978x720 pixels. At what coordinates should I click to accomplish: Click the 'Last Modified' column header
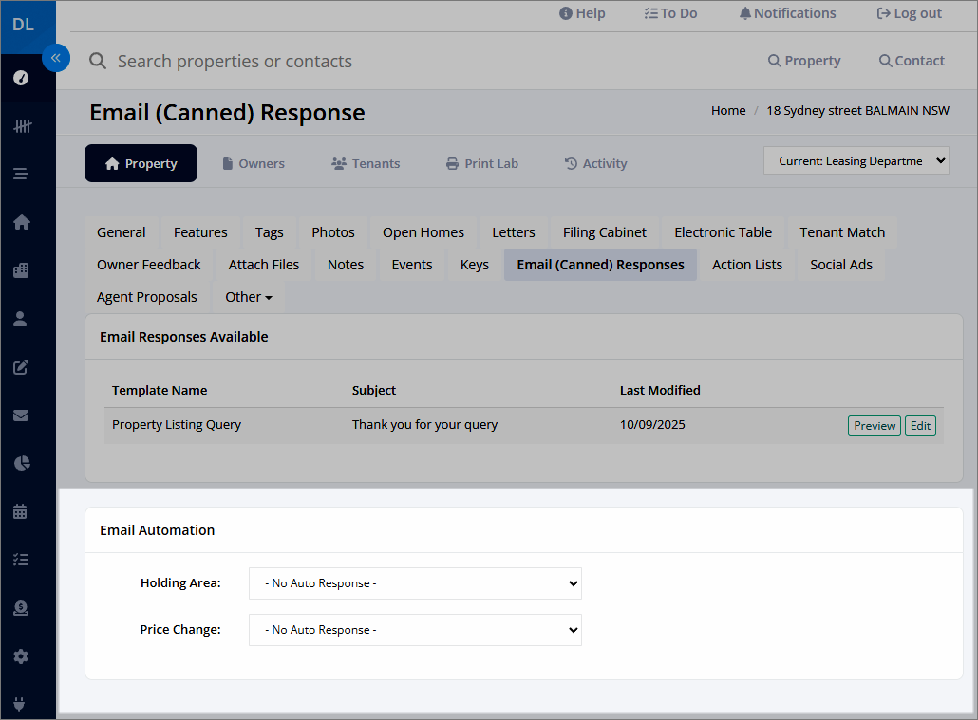tap(660, 390)
